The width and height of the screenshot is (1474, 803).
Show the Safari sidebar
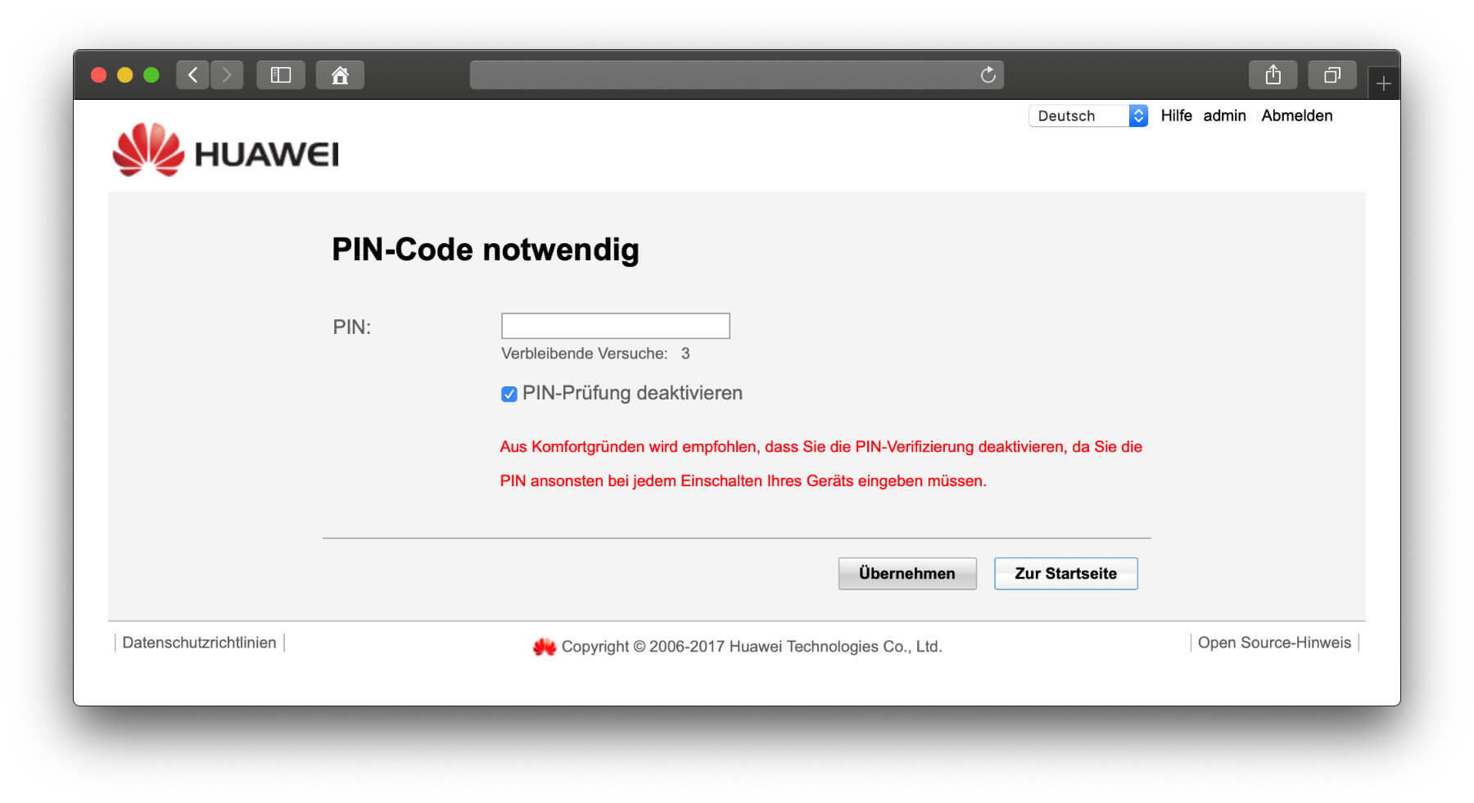(281, 75)
